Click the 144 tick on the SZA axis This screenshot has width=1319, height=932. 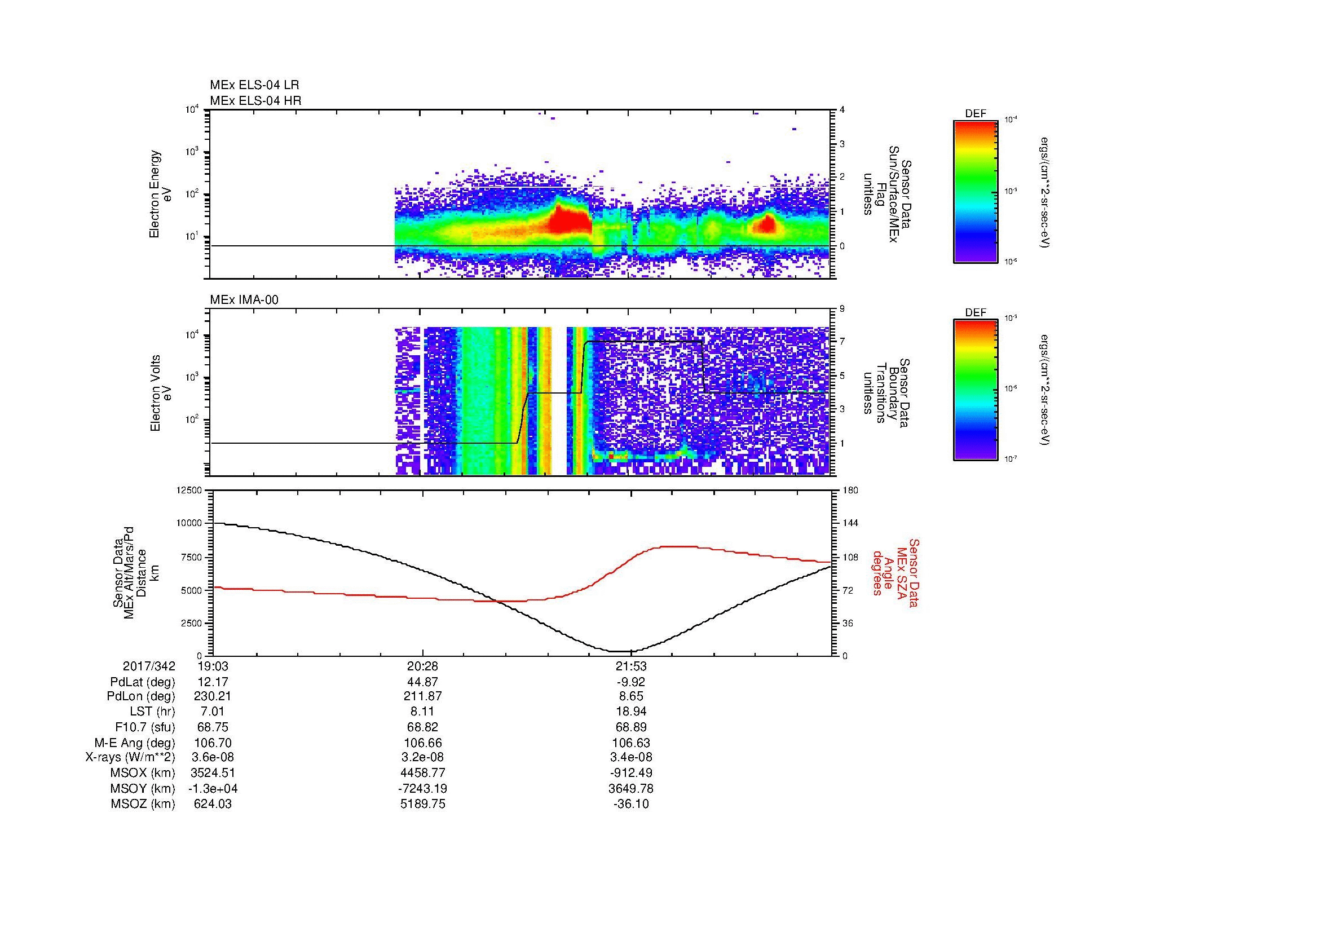click(850, 523)
